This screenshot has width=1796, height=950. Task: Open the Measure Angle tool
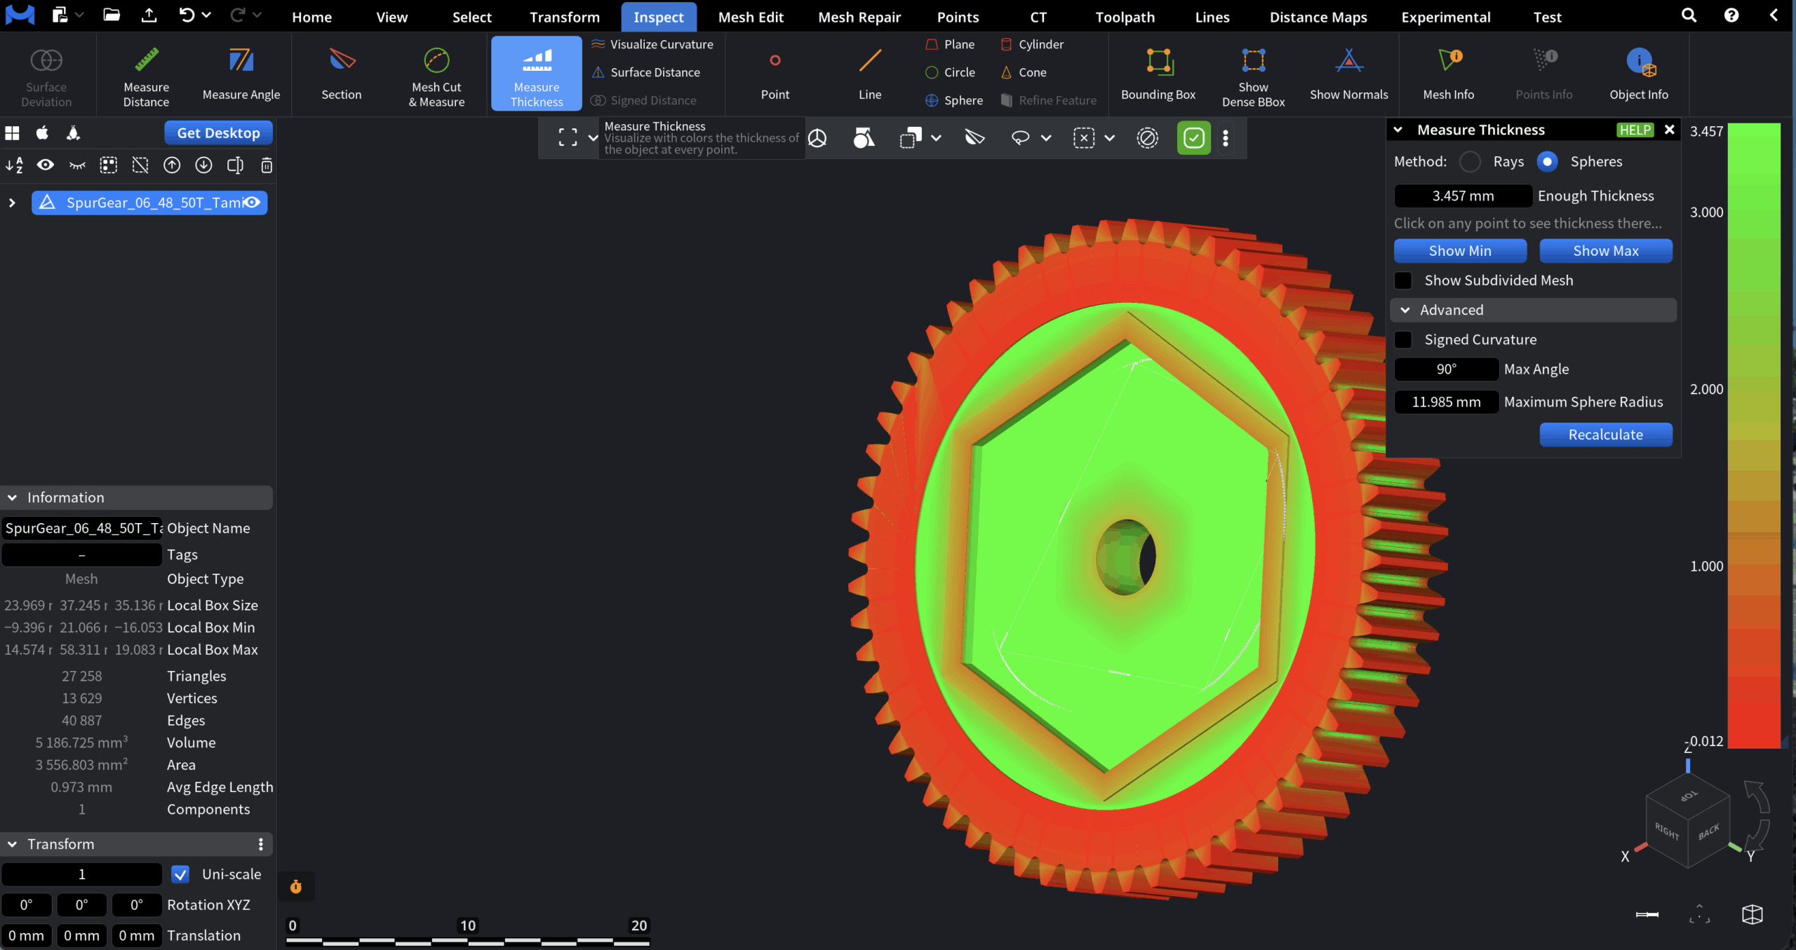241,74
